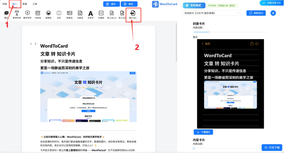Select the 插入 tab
The height and width of the screenshot is (153, 284).
15,4
